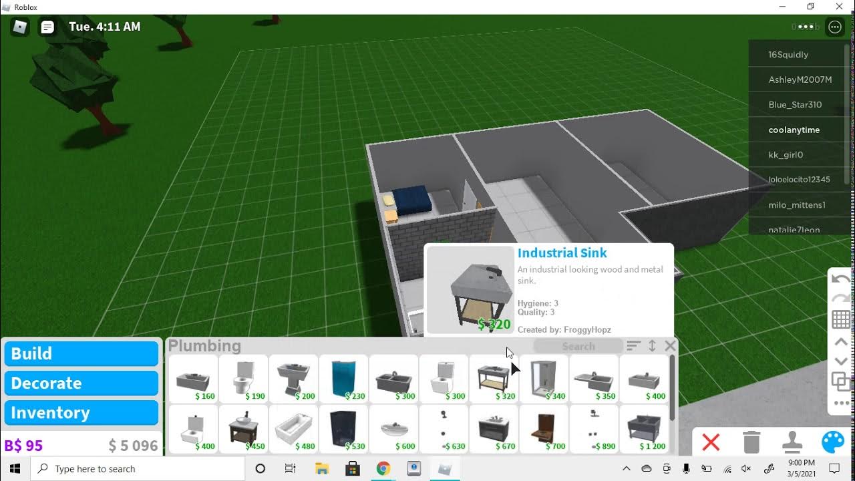Select the $600 oval sink item

(393, 429)
